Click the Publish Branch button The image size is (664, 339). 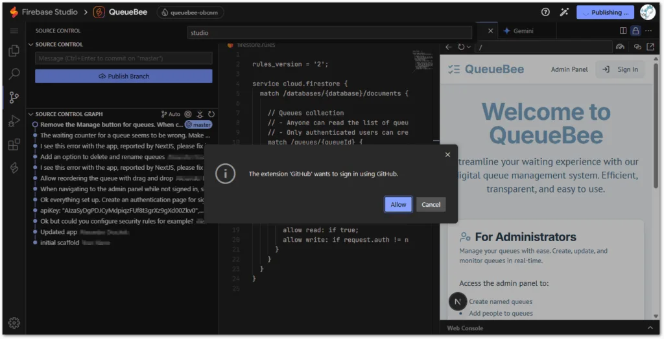click(124, 76)
